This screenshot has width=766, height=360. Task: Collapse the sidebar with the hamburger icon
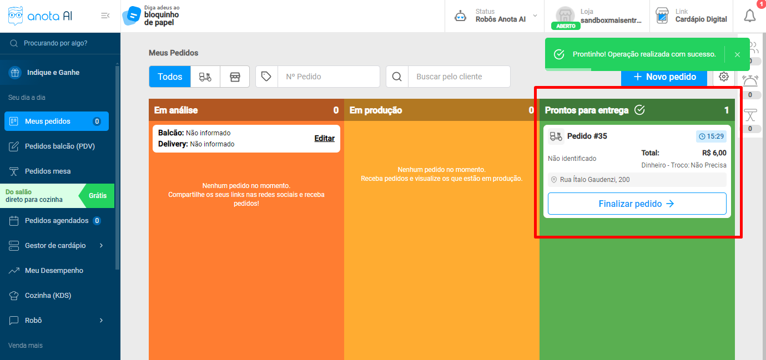coord(105,16)
